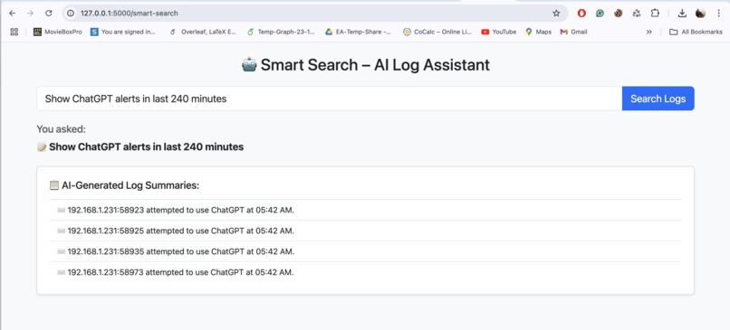This screenshot has height=330, width=730.
Task: Open the EA-Temp-Share bookmark
Action: [358, 32]
